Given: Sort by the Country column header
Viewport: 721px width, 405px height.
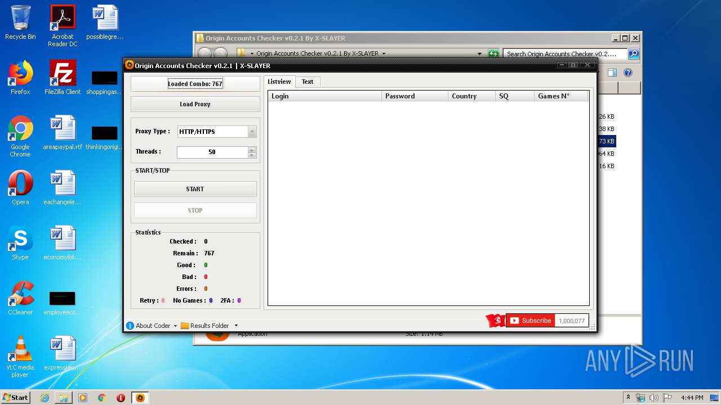Looking at the screenshot, I should tap(471, 96).
